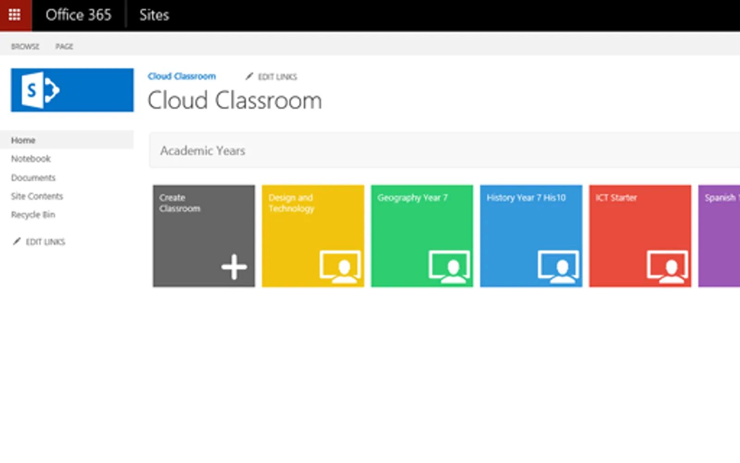Viewport: 740px width, 463px height.
Task: Open Notebook from the left navigation
Action: click(31, 159)
